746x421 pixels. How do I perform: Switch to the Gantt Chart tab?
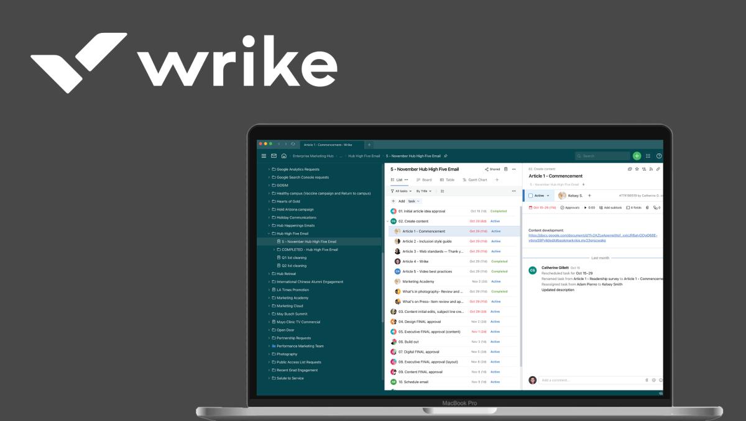(x=475, y=180)
